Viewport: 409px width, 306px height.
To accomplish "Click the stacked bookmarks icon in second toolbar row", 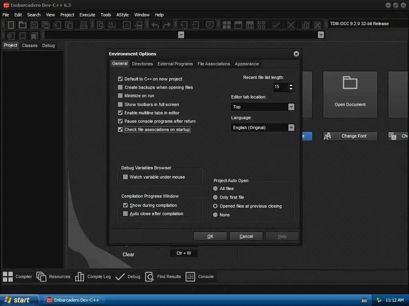I will [x=34, y=35].
